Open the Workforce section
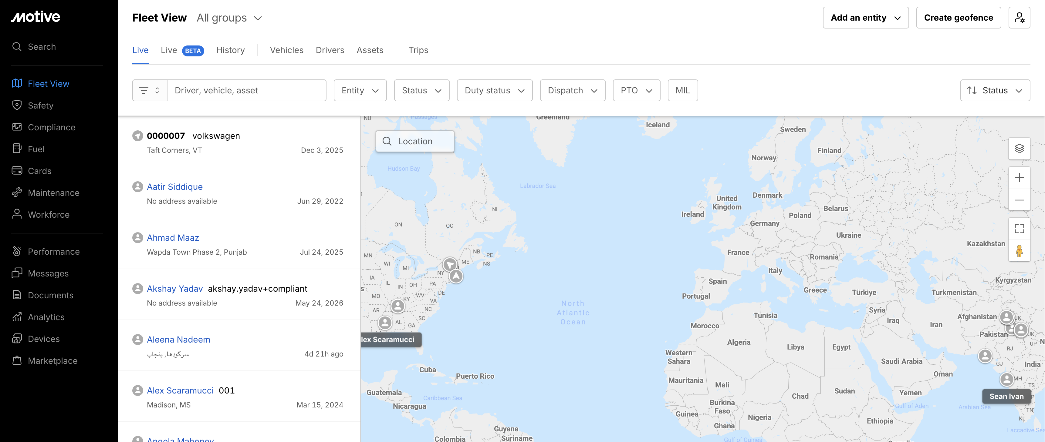 point(41,215)
